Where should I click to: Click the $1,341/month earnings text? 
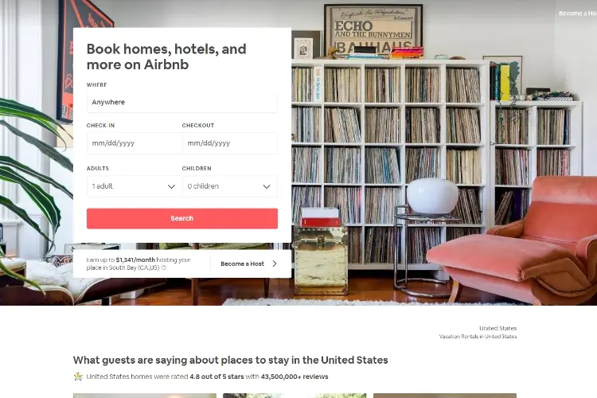pos(135,259)
